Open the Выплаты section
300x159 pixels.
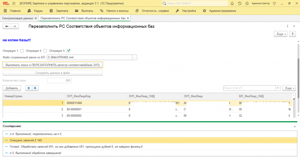84,11
